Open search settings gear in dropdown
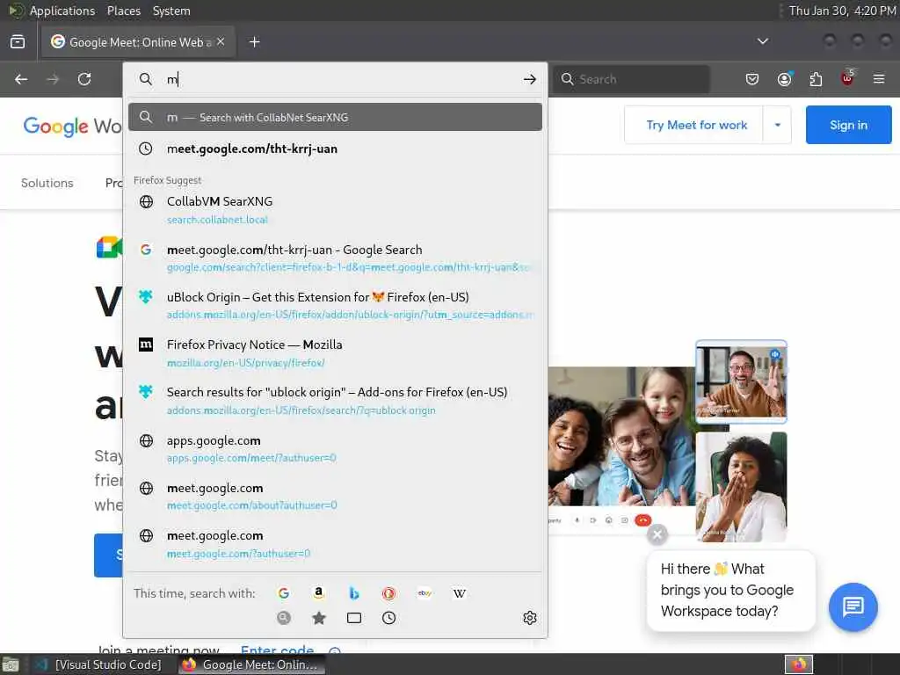This screenshot has width=900, height=675. click(x=530, y=618)
